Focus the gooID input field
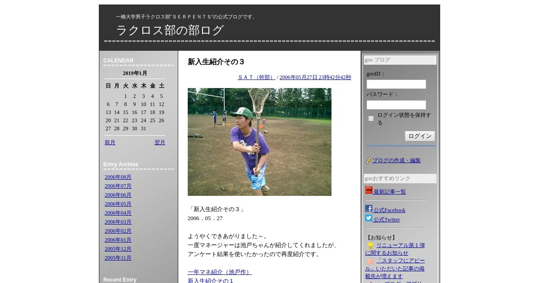539x283 pixels. [x=396, y=84]
